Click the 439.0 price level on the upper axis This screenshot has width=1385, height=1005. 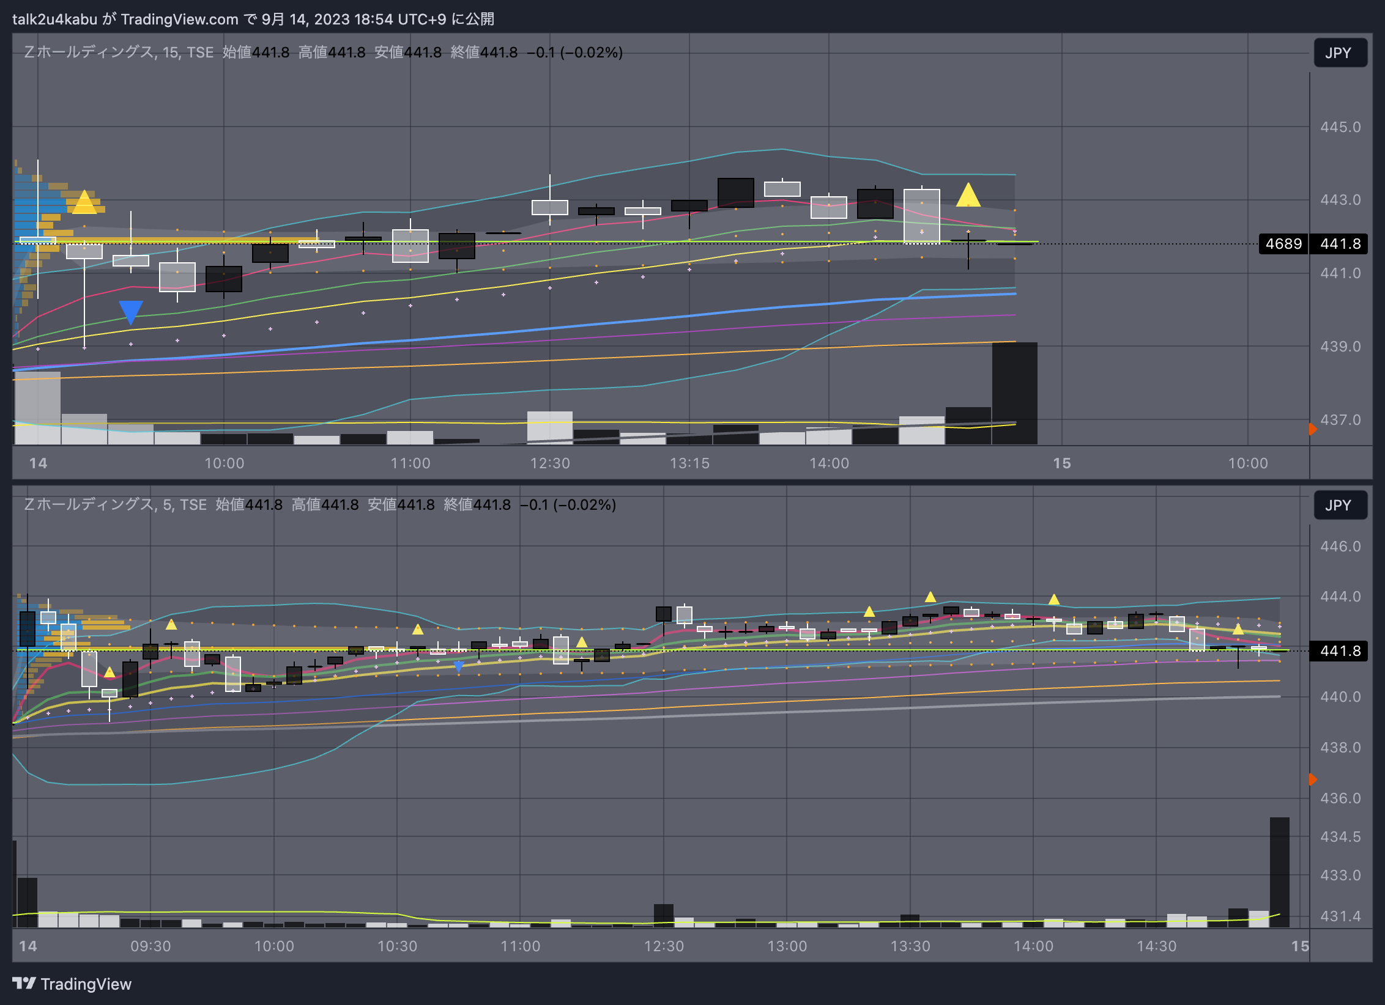[1340, 347]
